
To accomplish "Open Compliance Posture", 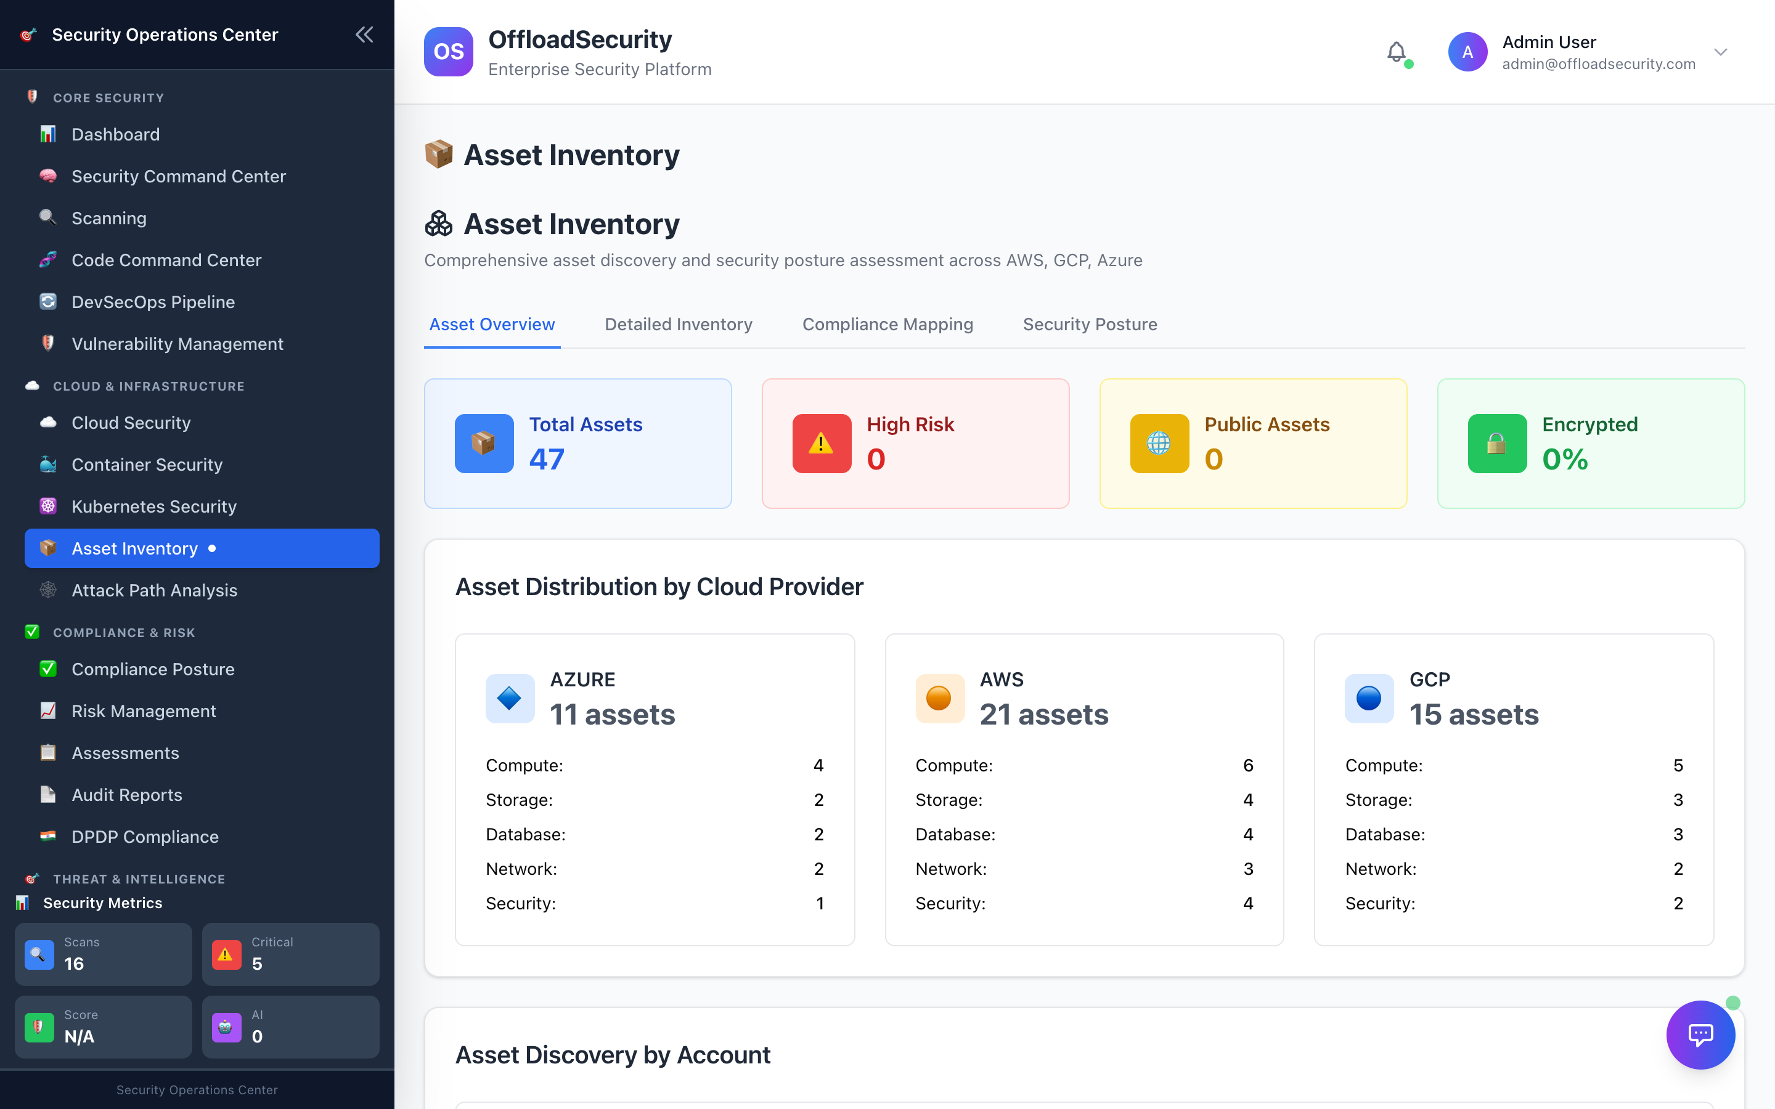I will 202,669.
